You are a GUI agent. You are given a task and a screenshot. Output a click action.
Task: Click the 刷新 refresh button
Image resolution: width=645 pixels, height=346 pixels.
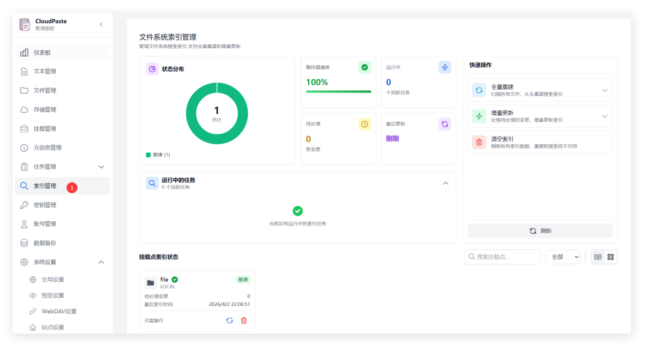[540, 231]
